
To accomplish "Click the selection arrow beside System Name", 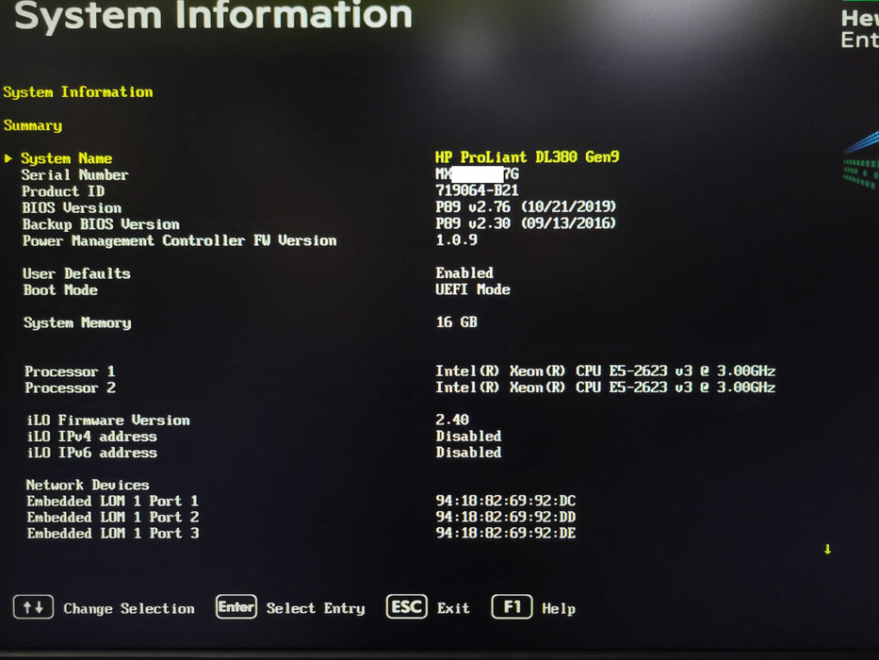I will [x=8, y=158].
